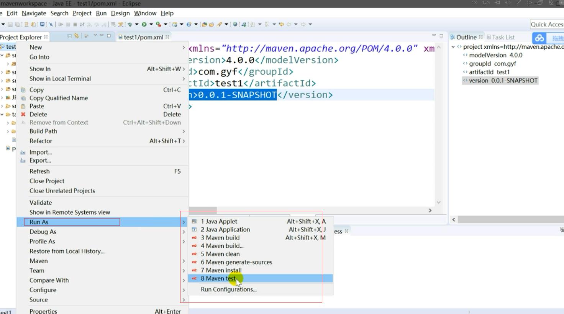
Task: Click the Collapse All icon in Project Explorer
Action: 69,36
